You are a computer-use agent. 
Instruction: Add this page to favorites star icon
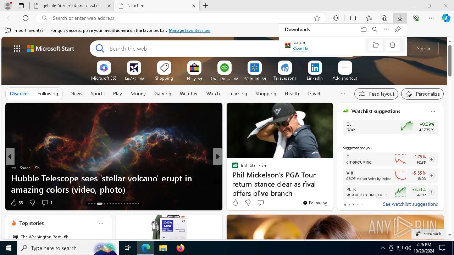317,18
